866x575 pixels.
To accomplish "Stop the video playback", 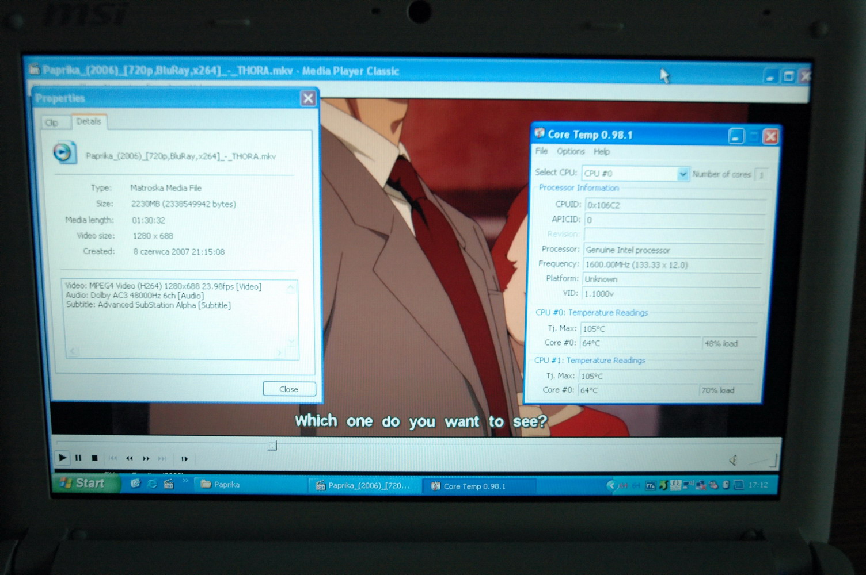I will (x=94, y=458).
